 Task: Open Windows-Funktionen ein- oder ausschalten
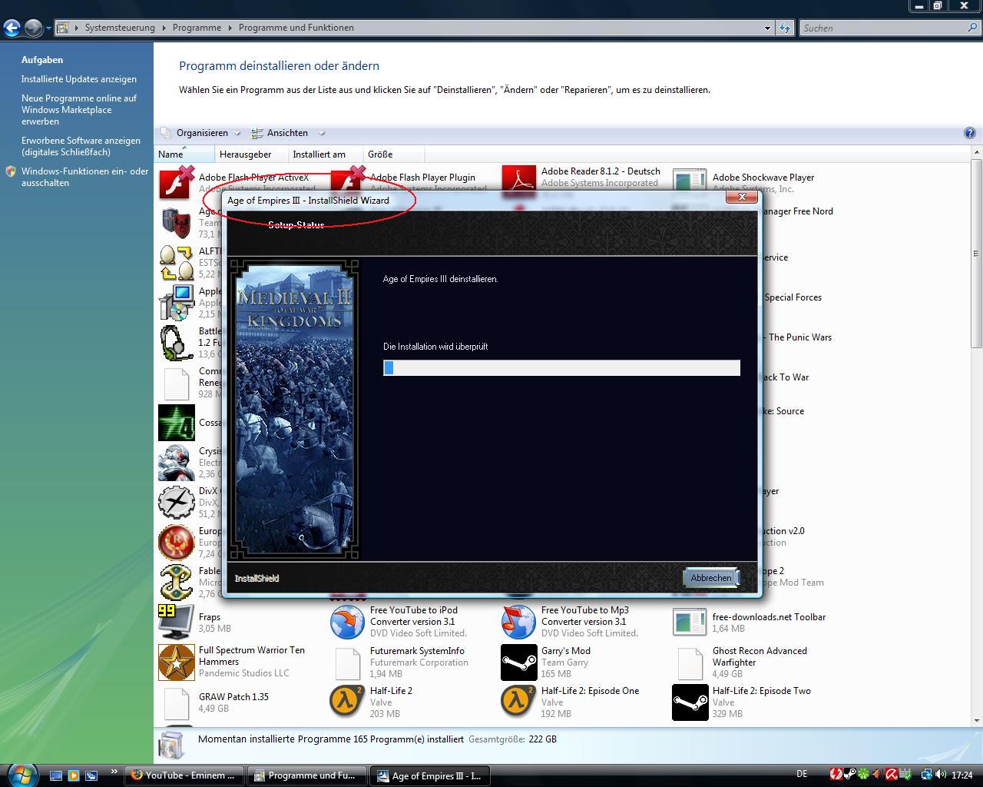coord(84,177)
